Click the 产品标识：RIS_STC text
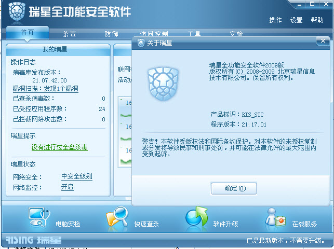The image size is (334, 249). point(237,115)
